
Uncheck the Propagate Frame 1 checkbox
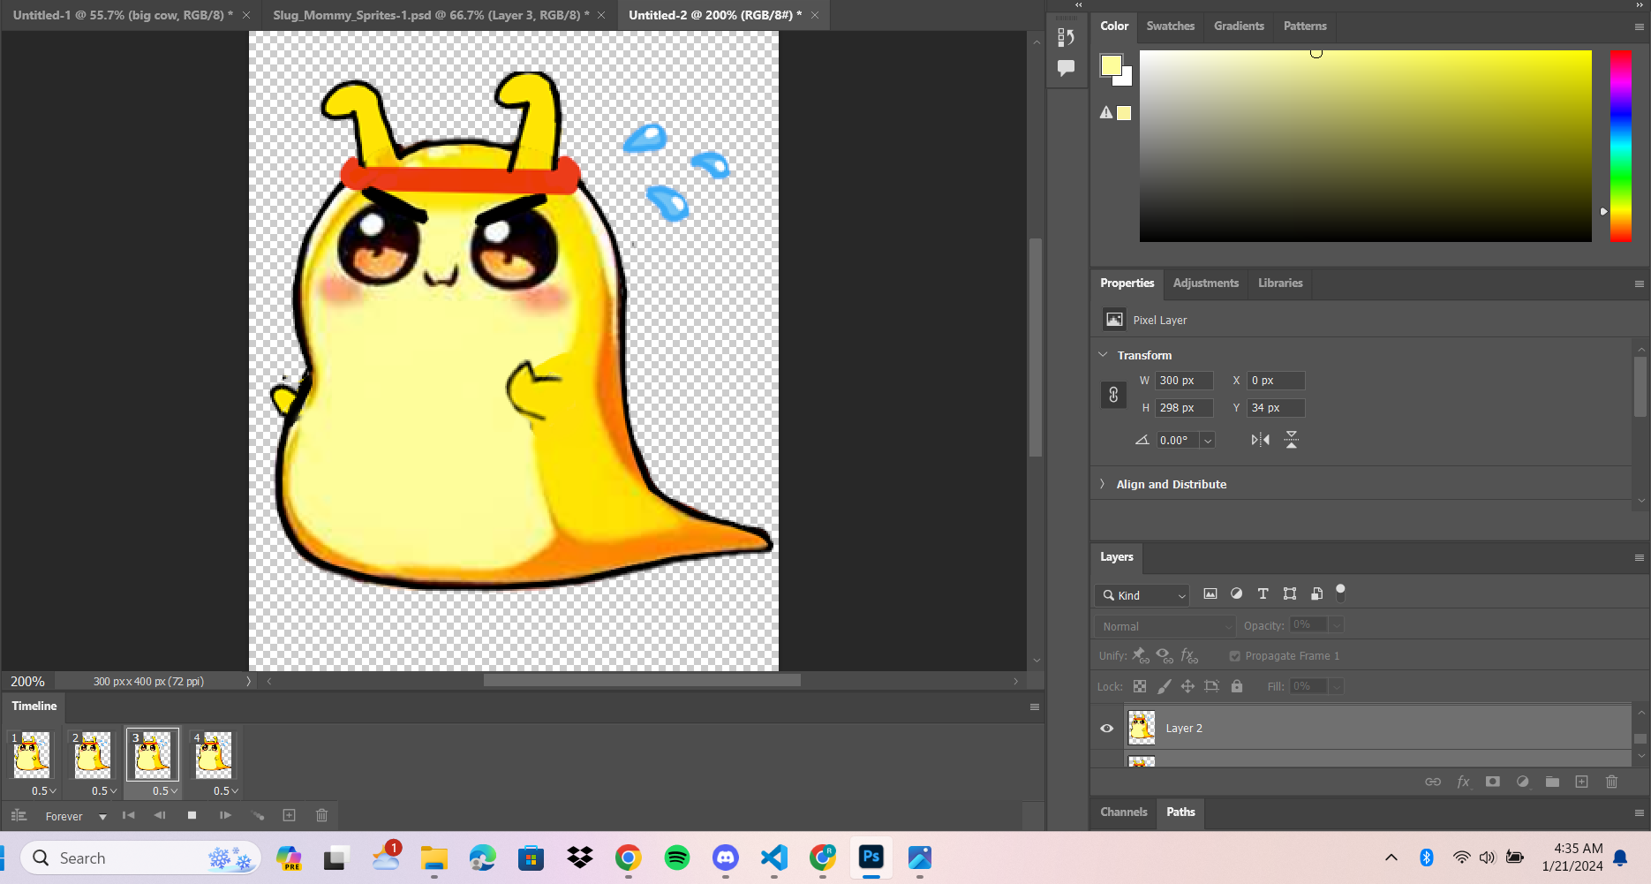pos(1234,655)
